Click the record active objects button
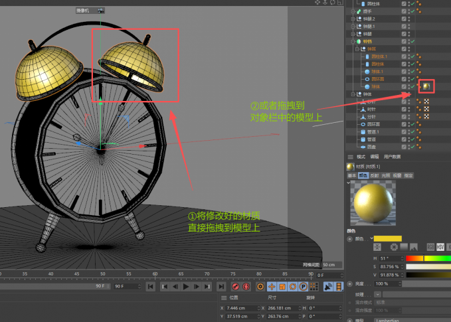The image size is (451, 322). 234,287
